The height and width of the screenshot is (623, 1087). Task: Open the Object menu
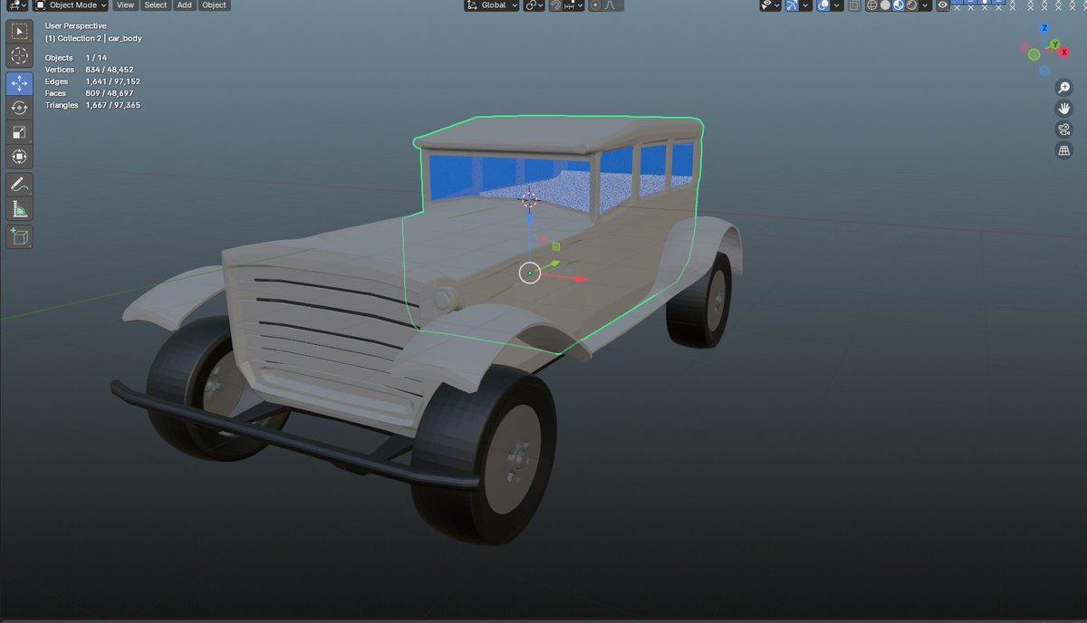point(214,5)
